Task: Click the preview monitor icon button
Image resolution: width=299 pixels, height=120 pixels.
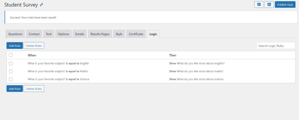Action: (x=269, y=5)
